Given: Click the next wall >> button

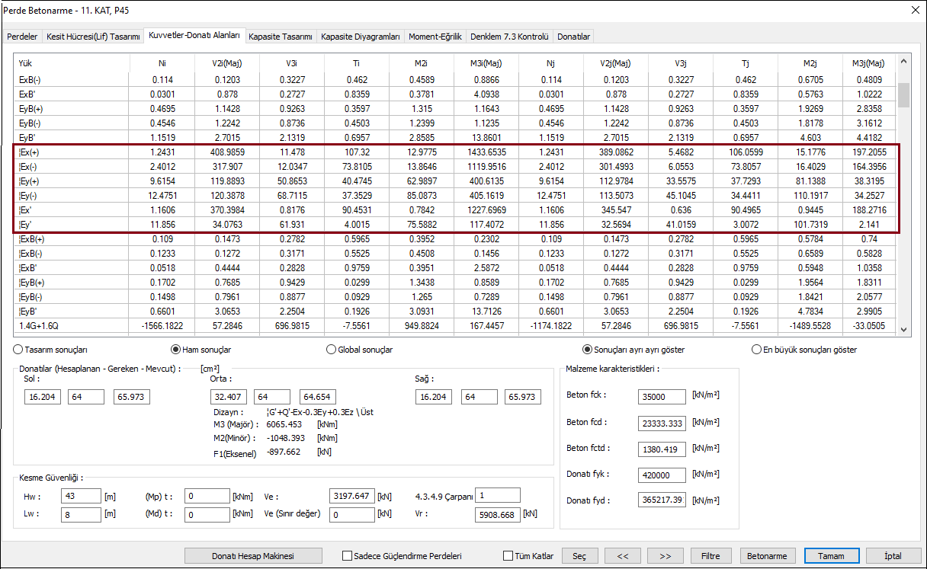Looking at the screenshot, I should point(665,556).
